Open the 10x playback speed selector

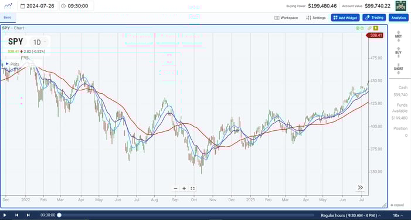coord(398,215)
